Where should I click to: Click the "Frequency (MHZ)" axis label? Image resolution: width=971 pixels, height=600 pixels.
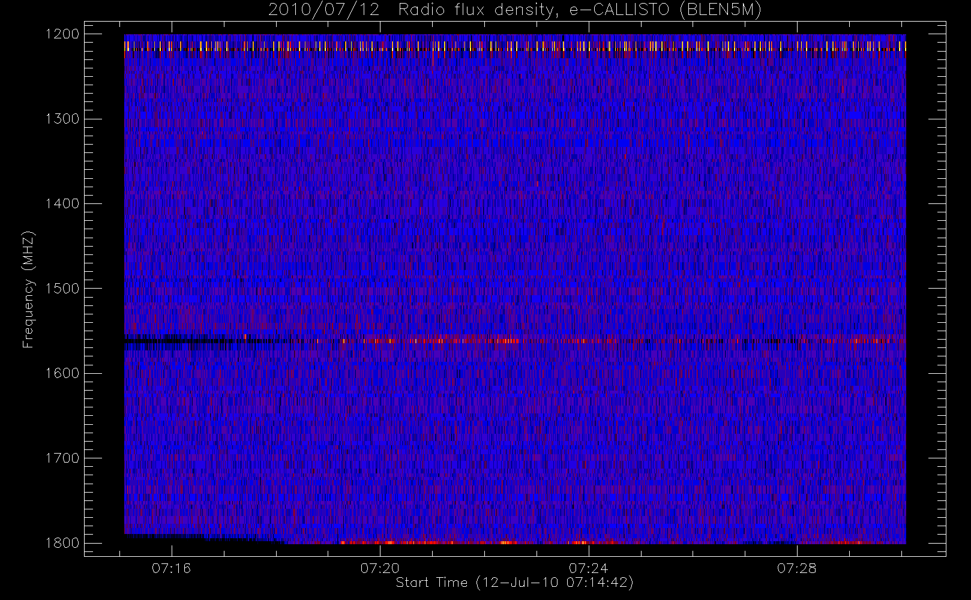[x=28, y=289]
